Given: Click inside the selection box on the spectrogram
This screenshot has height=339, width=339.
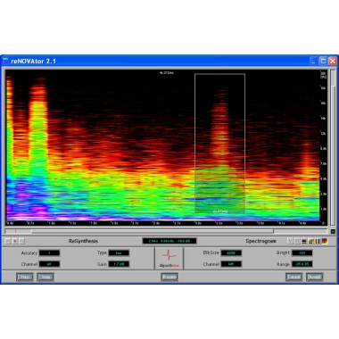Looking at the screenshot, I should [219, 144].
